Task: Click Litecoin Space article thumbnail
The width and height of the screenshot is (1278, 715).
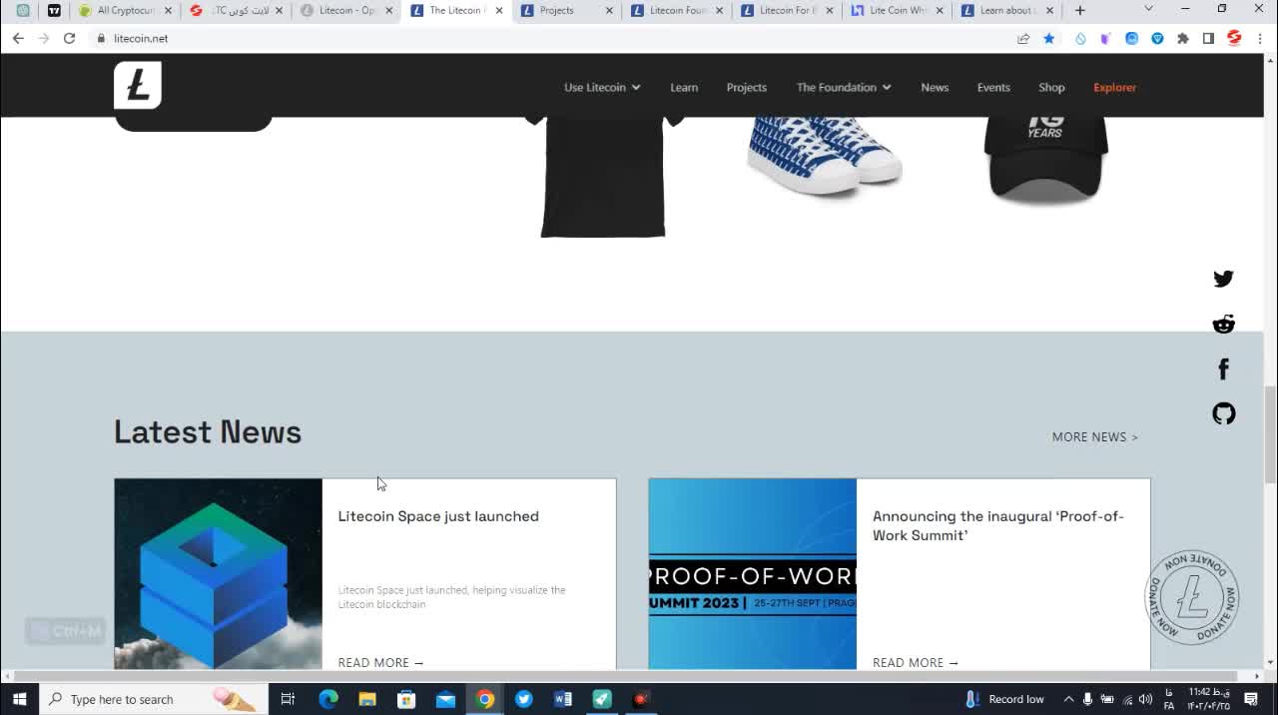Action: click(218, 574)
